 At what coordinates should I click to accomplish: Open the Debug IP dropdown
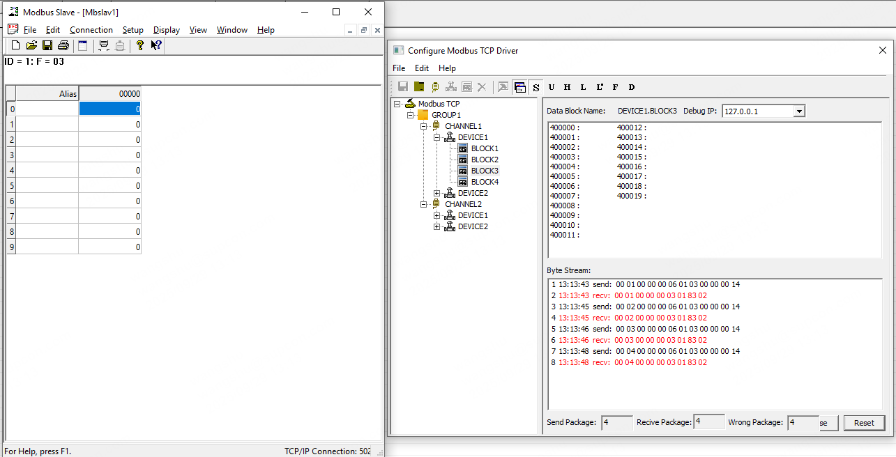tap(799, 111)
